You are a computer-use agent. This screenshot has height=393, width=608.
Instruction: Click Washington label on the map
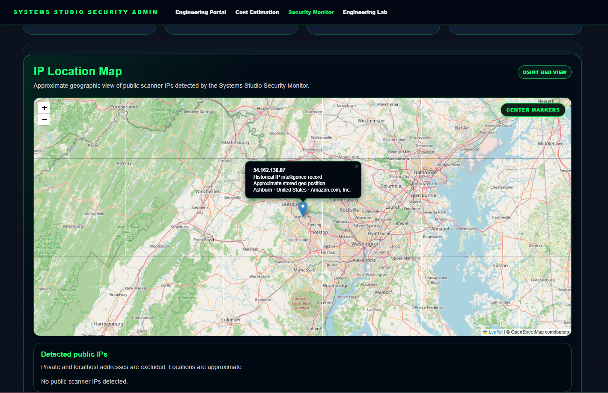(x=366, y=244)
